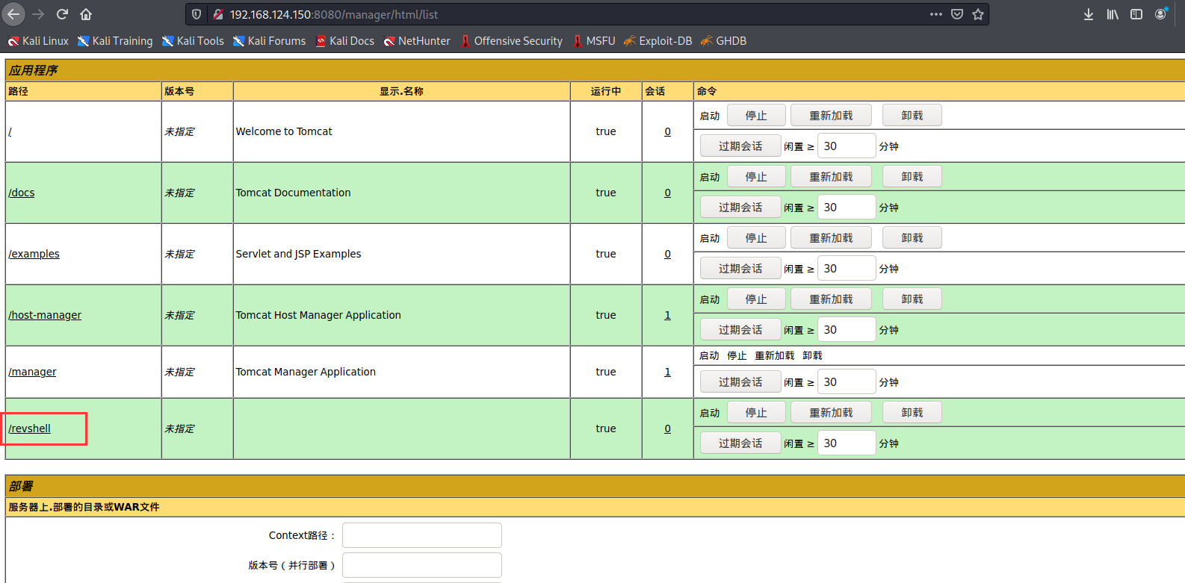1185x583 pixels.
Task: Open the Kali Docs bookmark
Action: tap(344, 41)
